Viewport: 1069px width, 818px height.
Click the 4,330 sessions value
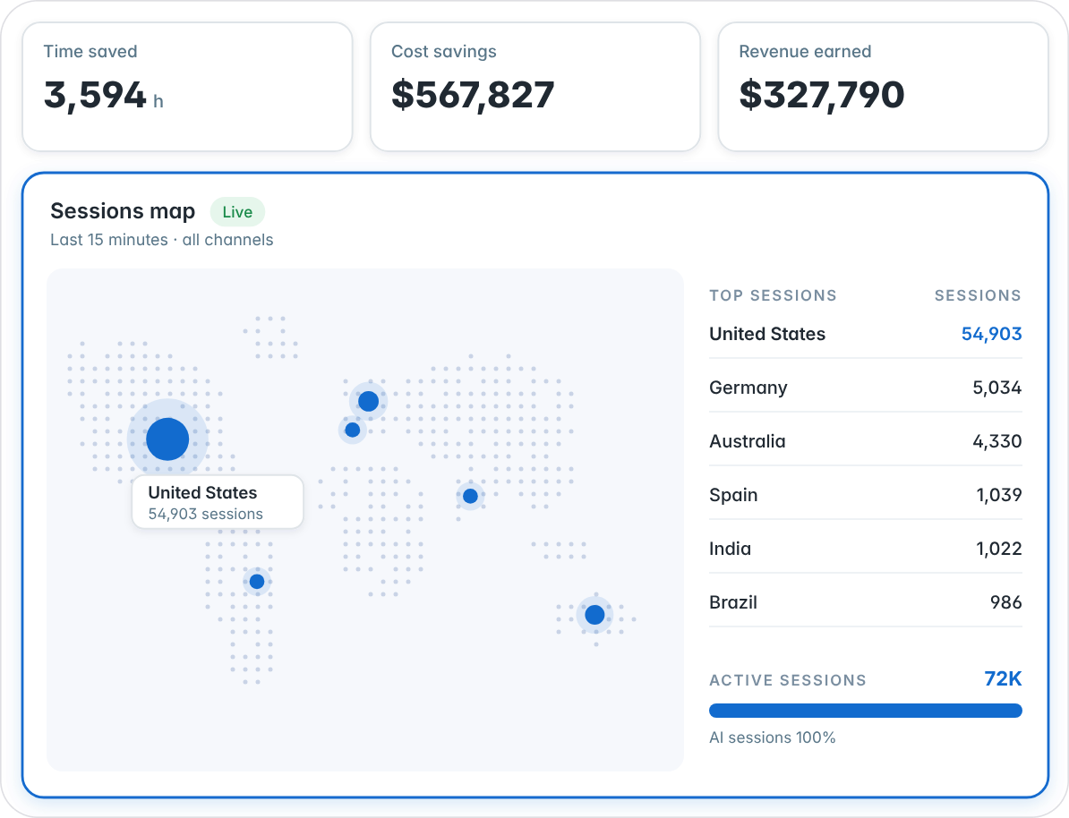(x=996, y=442)
